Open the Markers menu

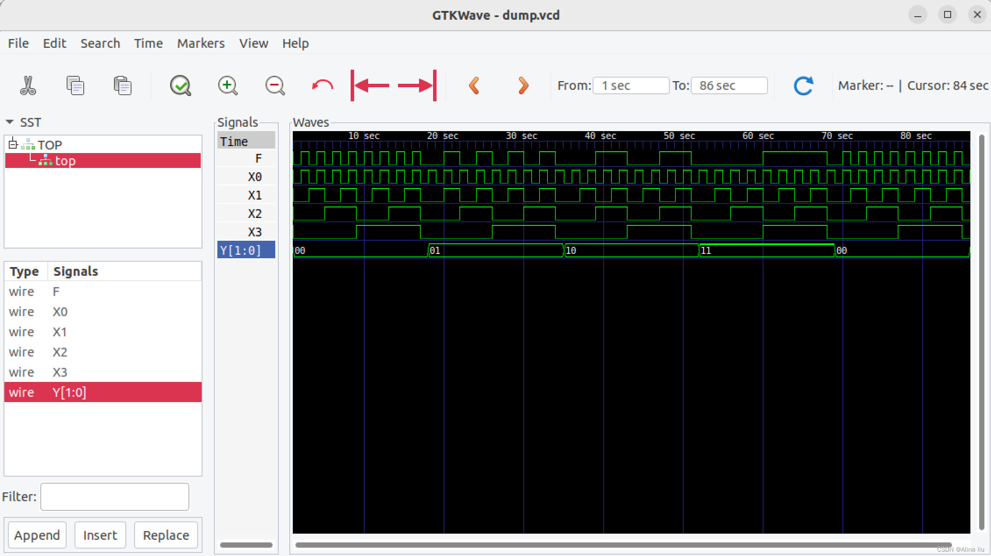click(x=200, y=43)
